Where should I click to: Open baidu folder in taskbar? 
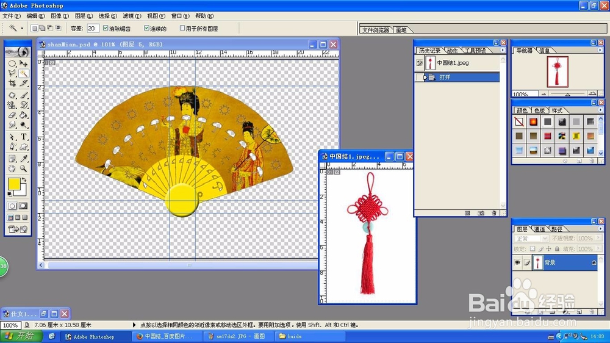tap(310, 336)
